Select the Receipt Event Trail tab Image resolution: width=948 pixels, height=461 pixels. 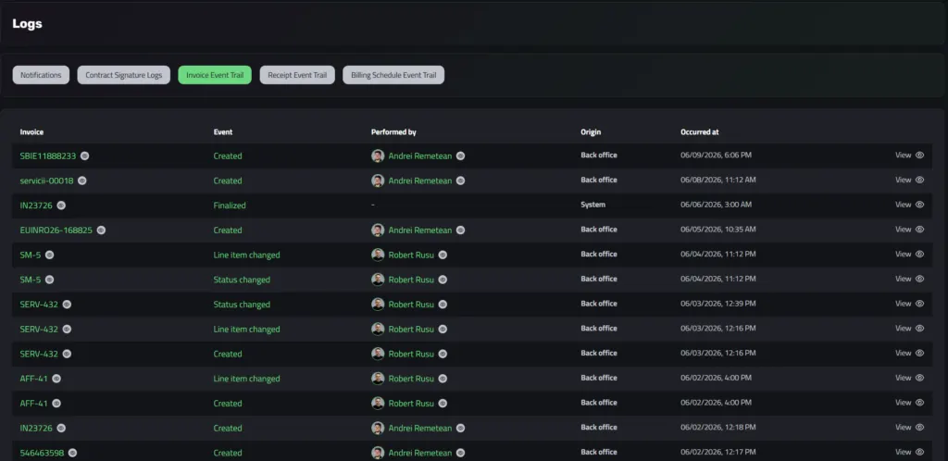[297, 75]
